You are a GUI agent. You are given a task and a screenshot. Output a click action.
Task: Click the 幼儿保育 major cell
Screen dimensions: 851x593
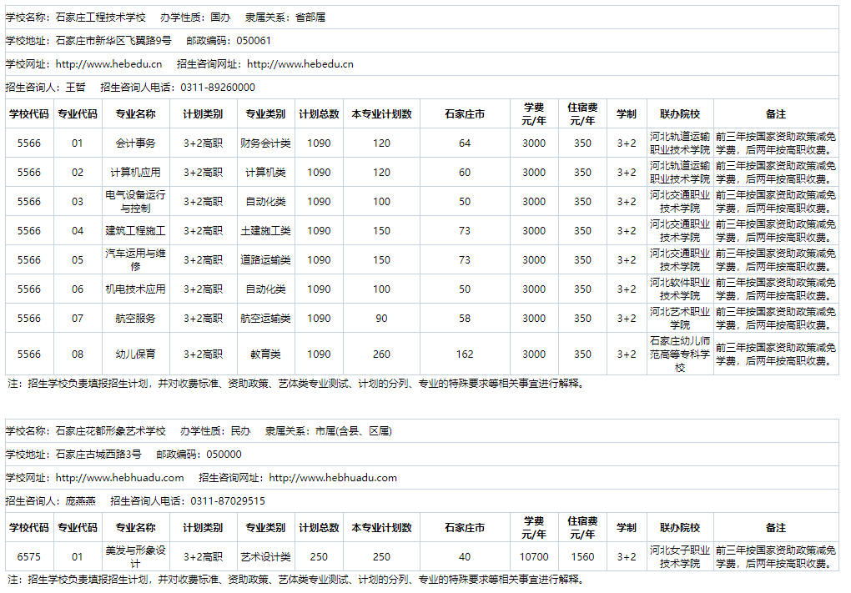point(135,354)
